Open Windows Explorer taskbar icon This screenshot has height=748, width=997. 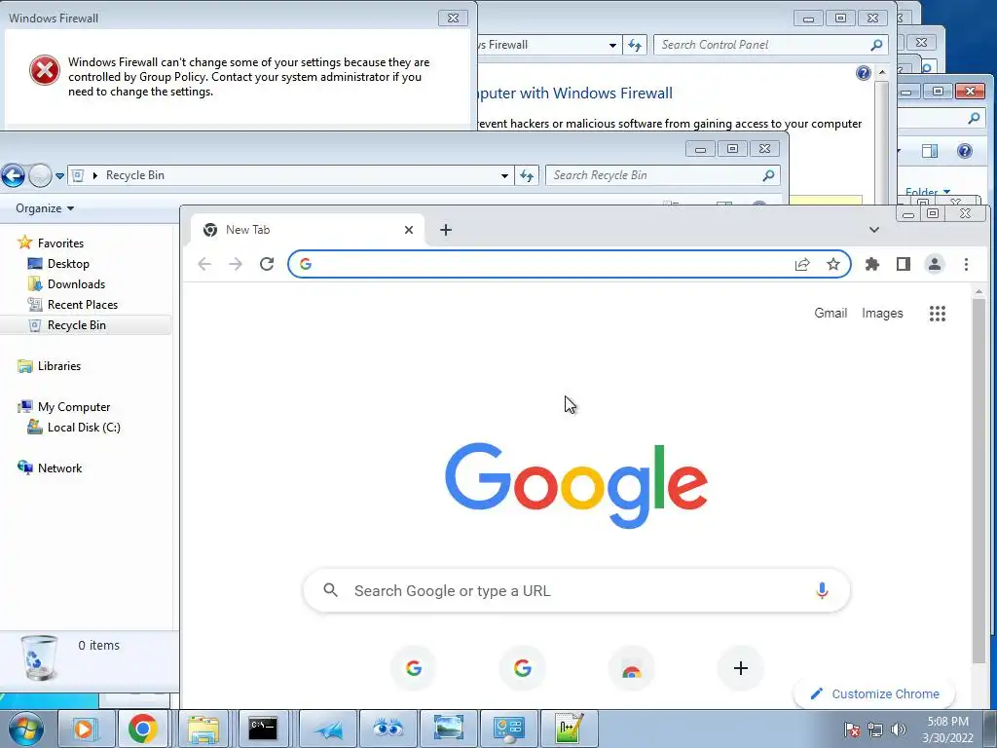(203, 729)
